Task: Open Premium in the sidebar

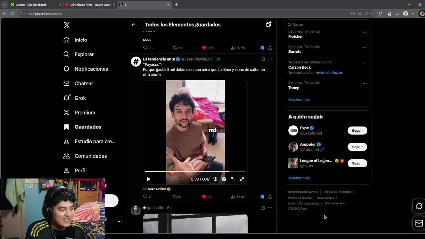Action: pos(79,113)
